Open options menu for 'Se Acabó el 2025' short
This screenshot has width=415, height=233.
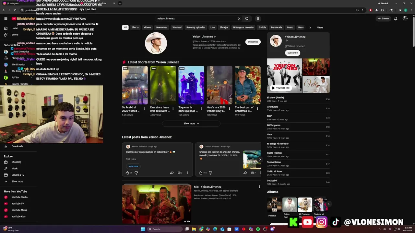coord(145,109)
